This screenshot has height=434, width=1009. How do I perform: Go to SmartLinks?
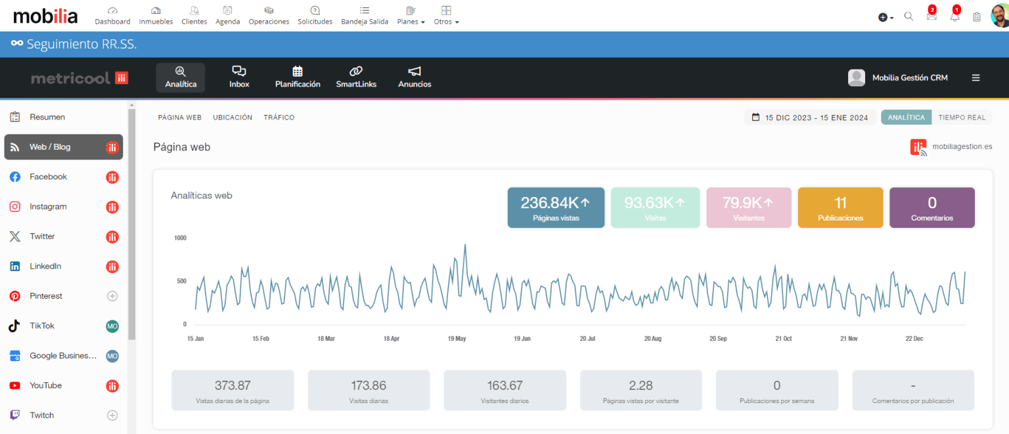(x=356, y=77)
